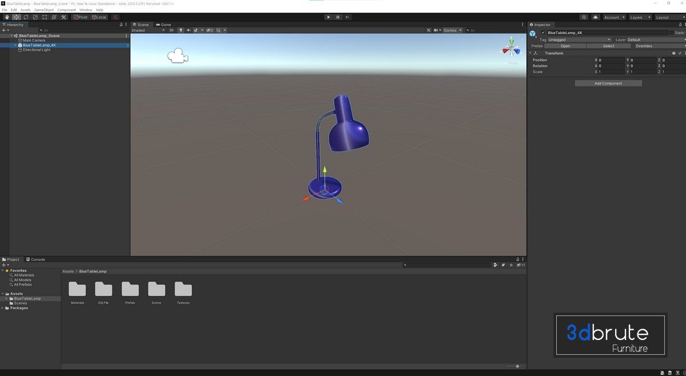Open the GameObject menu

44,10
